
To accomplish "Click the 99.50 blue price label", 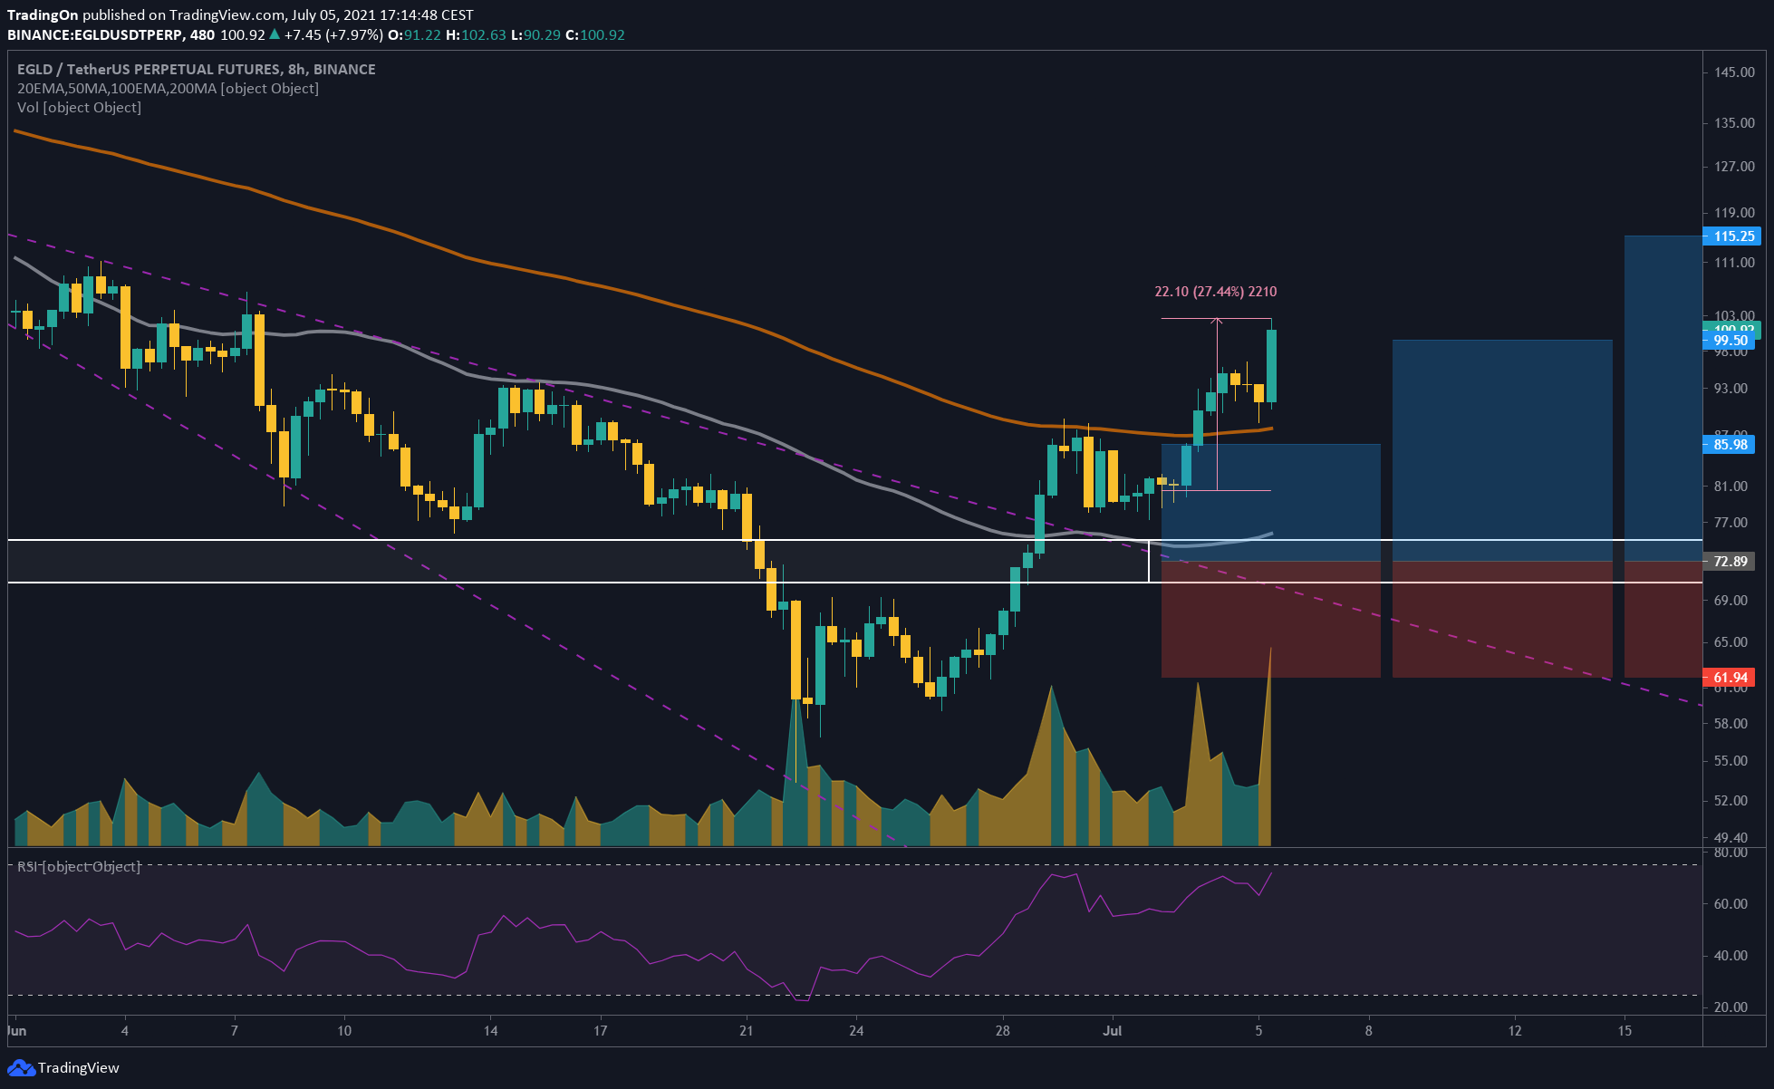I will pos(1731,341).
